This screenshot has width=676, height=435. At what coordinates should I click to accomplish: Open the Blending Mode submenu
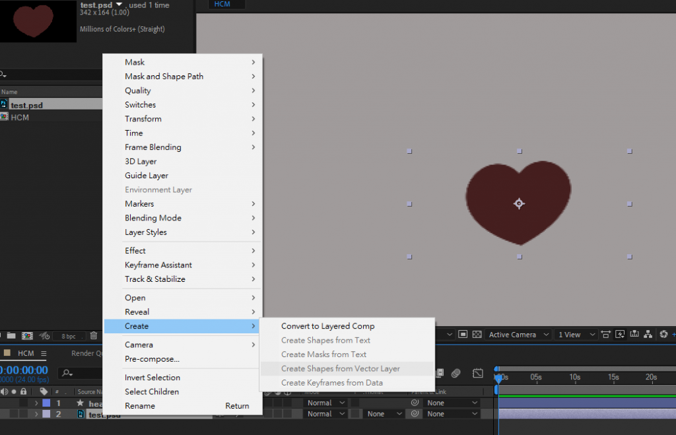(x=183, y=218)
